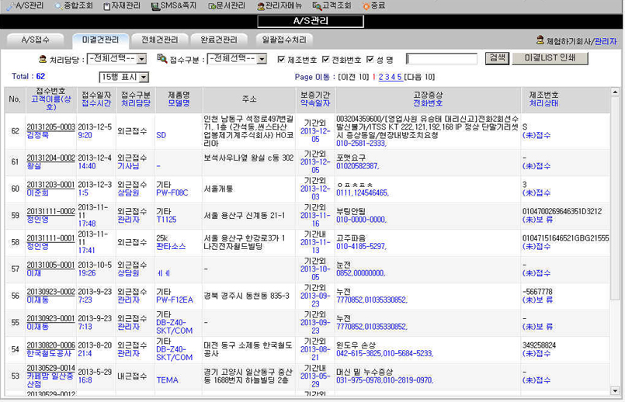Expand the 15행 표시 rows dropdown
The height and width of the screenshot is (402, 625).
click(x=123, y=77)
